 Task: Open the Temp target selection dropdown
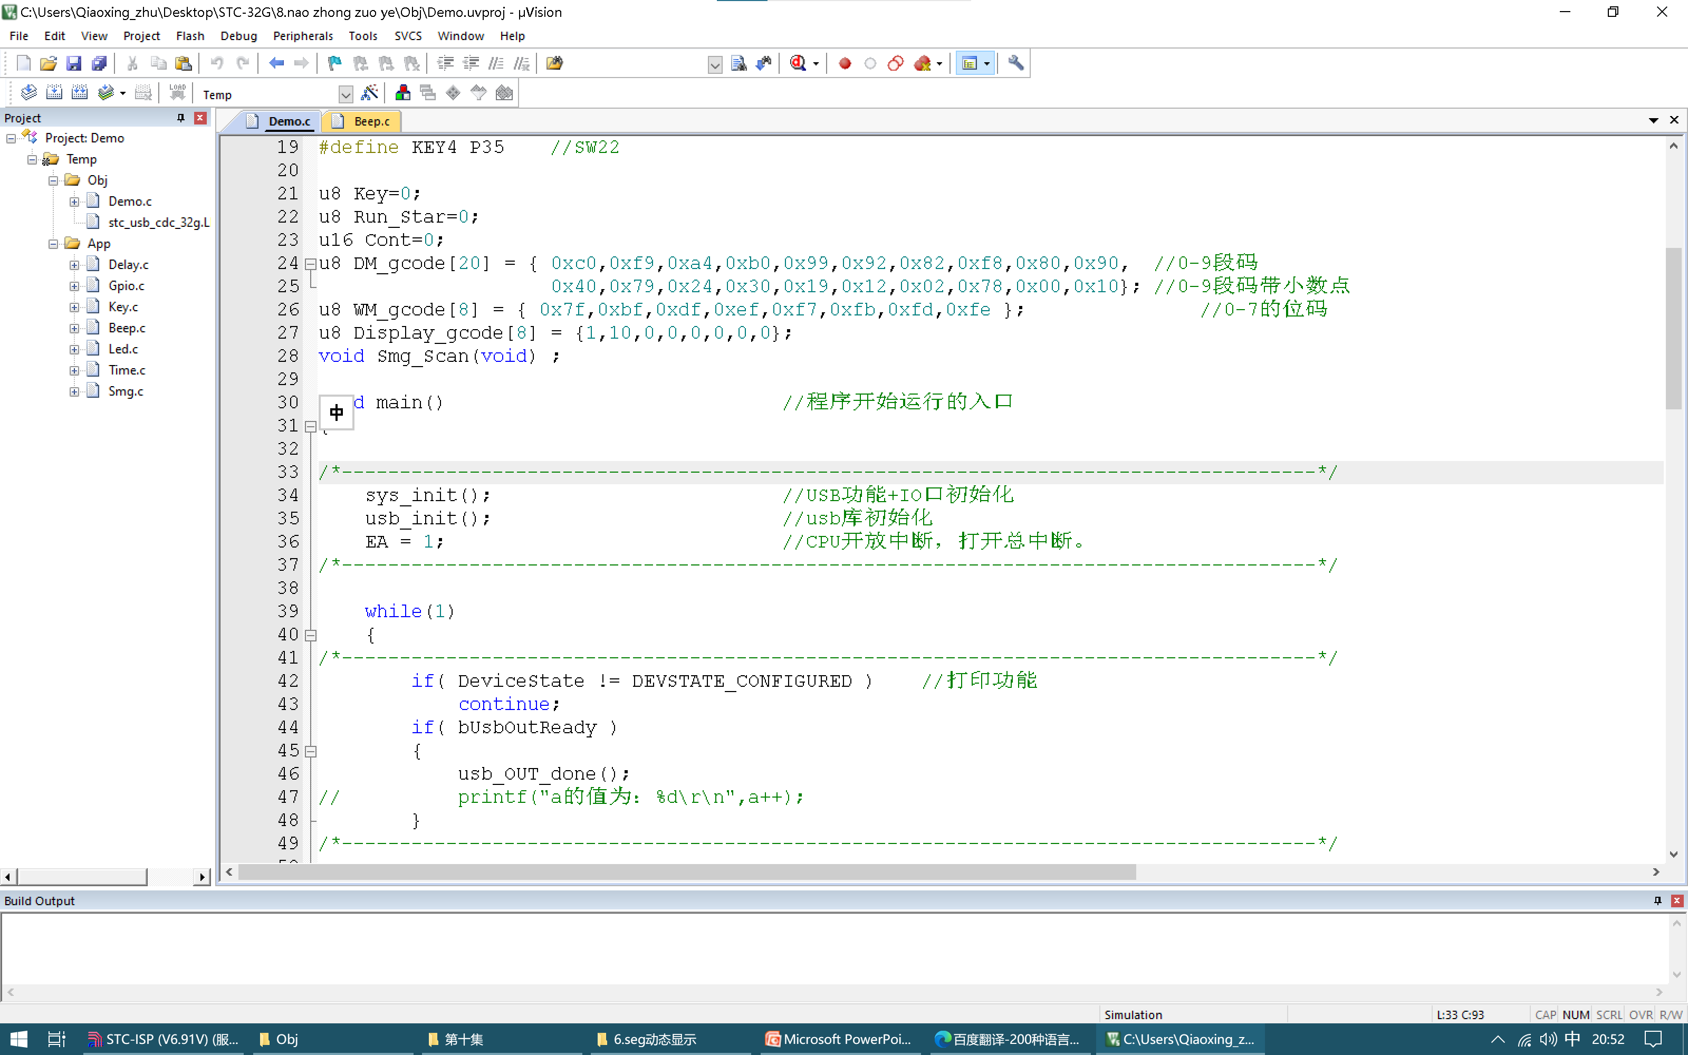(x=346, y=94)
